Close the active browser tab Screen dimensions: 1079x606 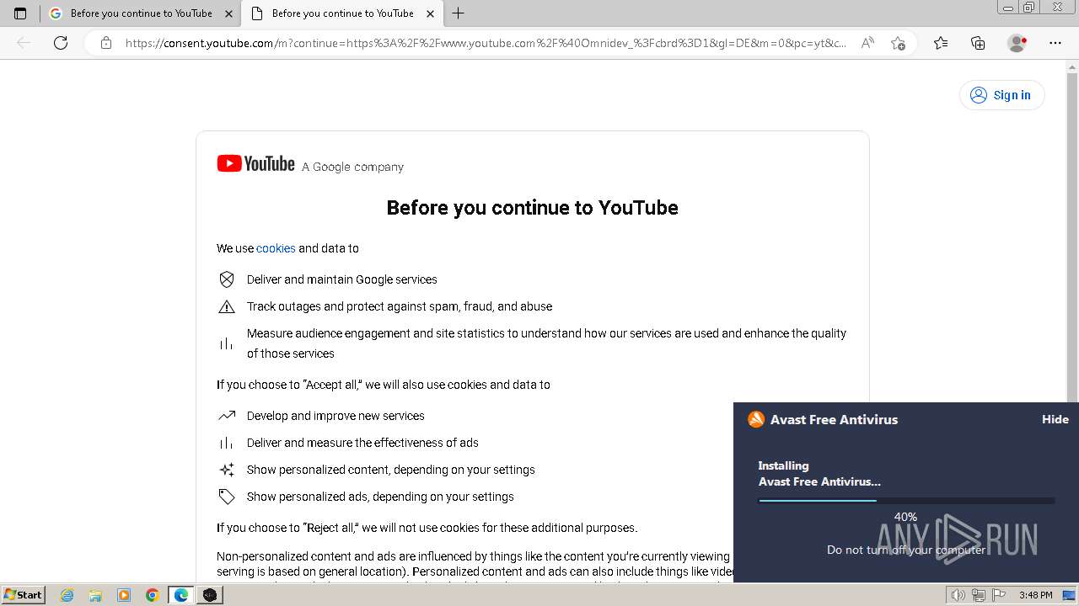(x=431, y=13)
